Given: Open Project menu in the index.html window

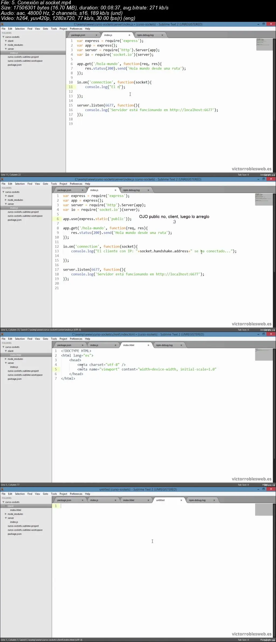Looking at the screenshot, I should [63, 339].
